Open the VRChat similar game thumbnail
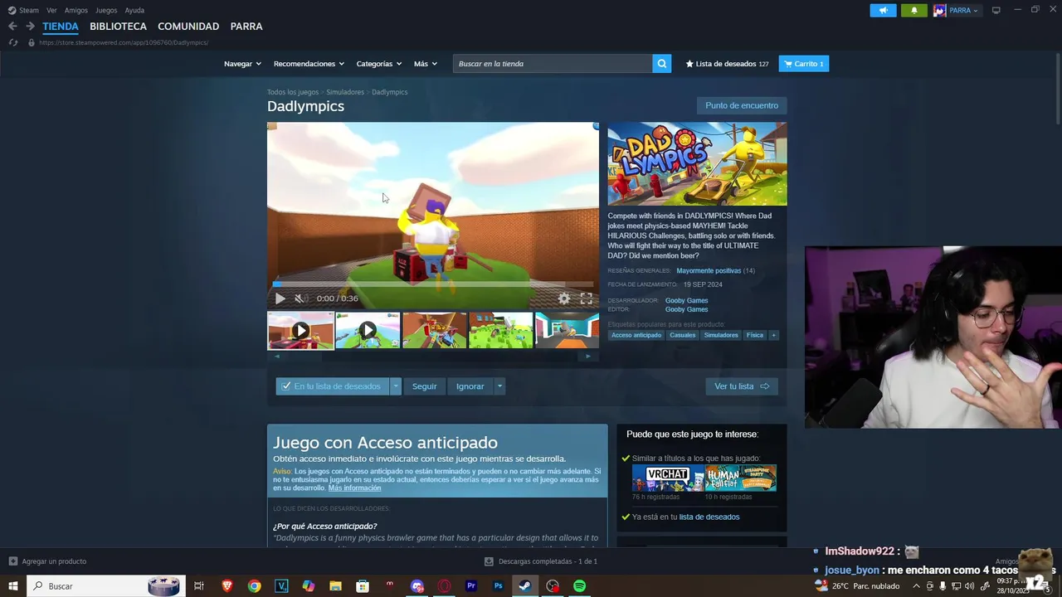The image size is (1062, 597). (668, 478)
